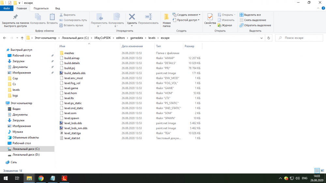
Task: Open volume control in system tray
Action: [x=298, y=178]
